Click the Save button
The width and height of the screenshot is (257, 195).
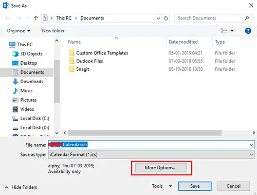click(x=195, y=186)
